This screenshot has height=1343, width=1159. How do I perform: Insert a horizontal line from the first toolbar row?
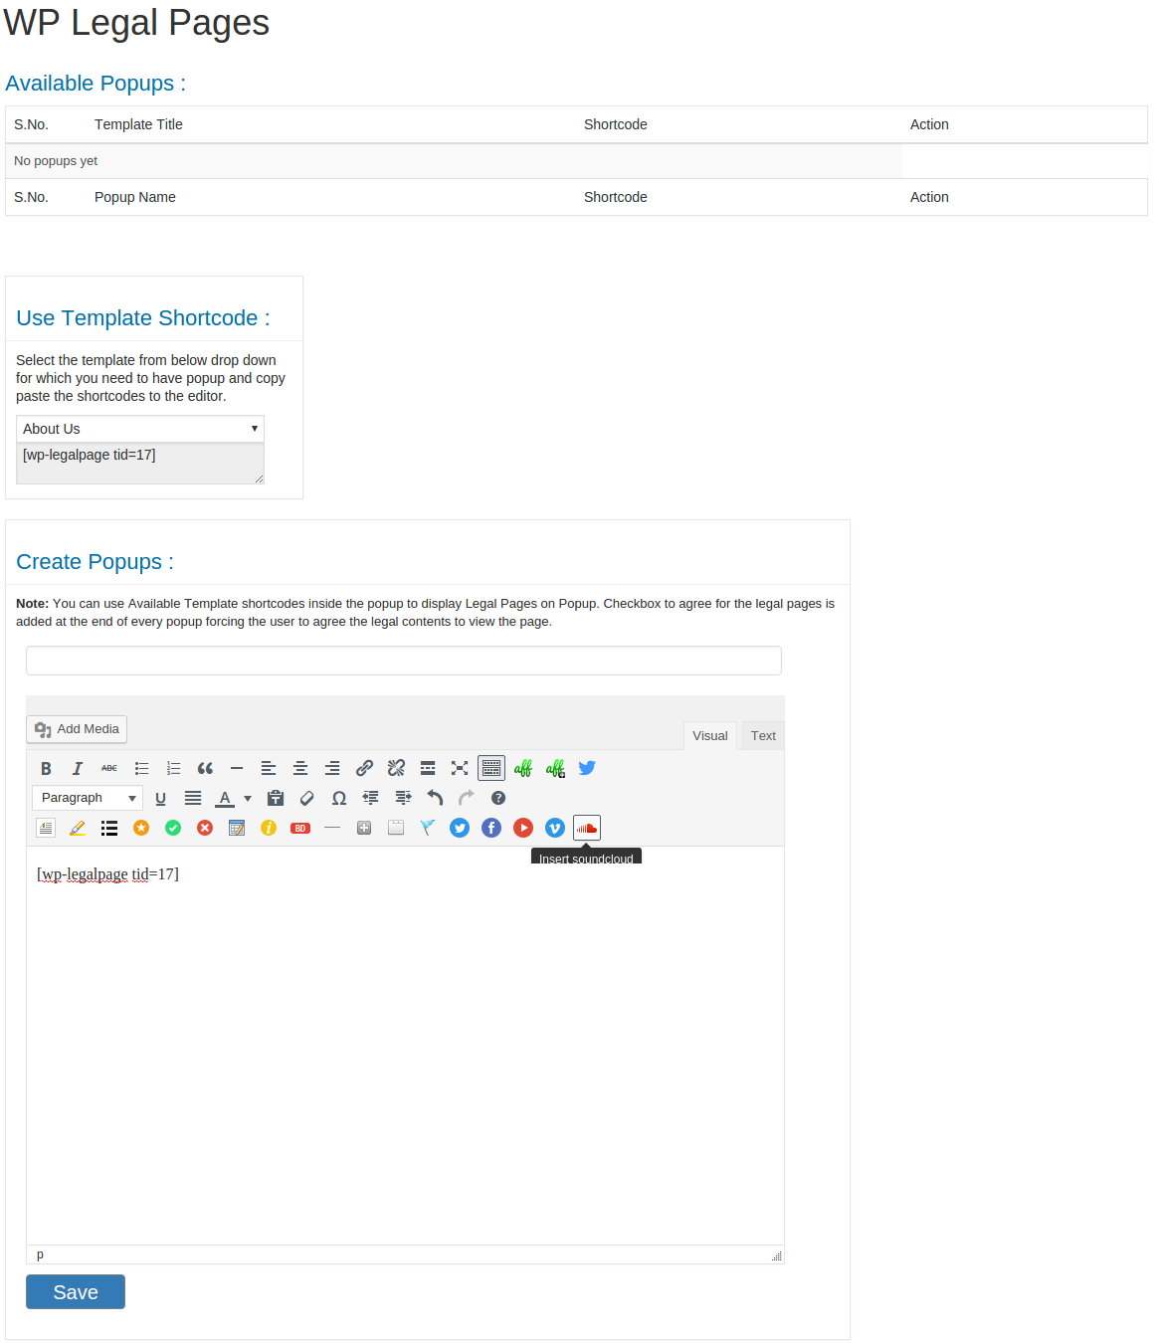tap(237, 768)
